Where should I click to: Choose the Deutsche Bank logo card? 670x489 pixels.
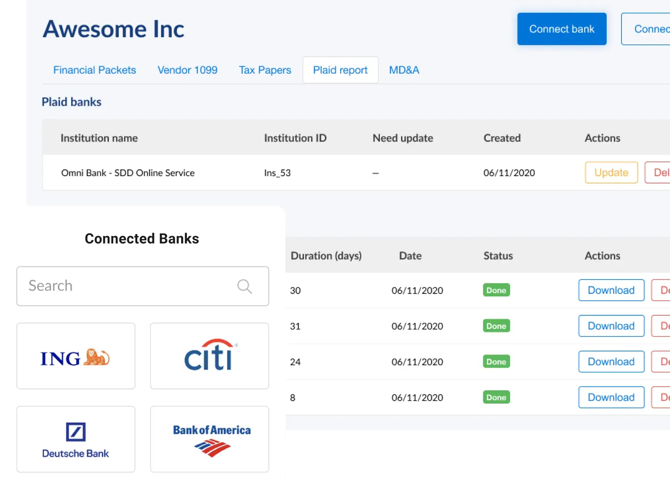75,439
